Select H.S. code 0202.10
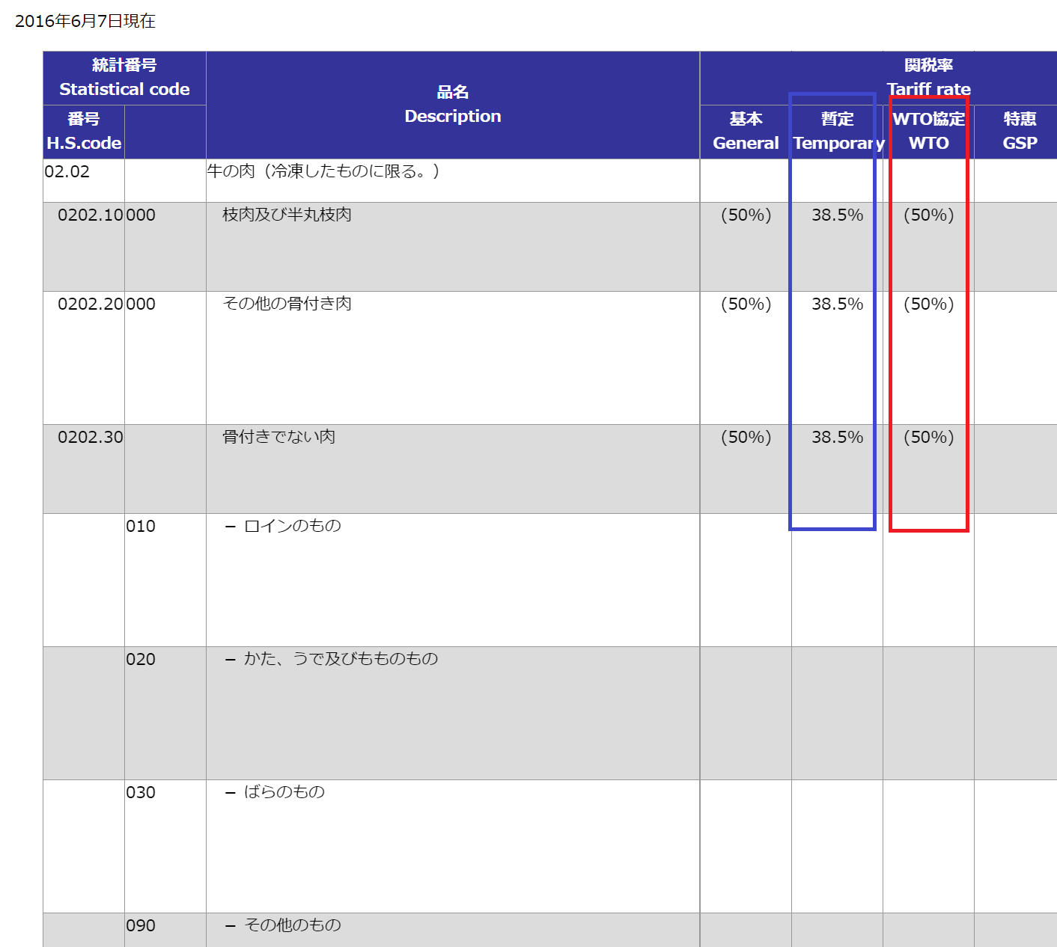This screenshot has height=947, width=1057. click(91, 215)
